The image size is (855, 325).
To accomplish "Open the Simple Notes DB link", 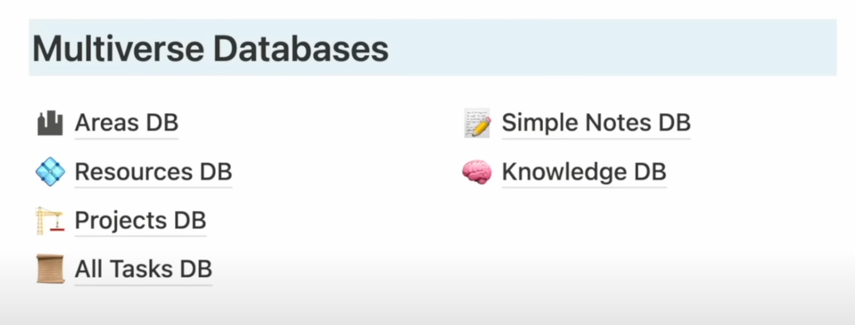I will click(596, 123).
